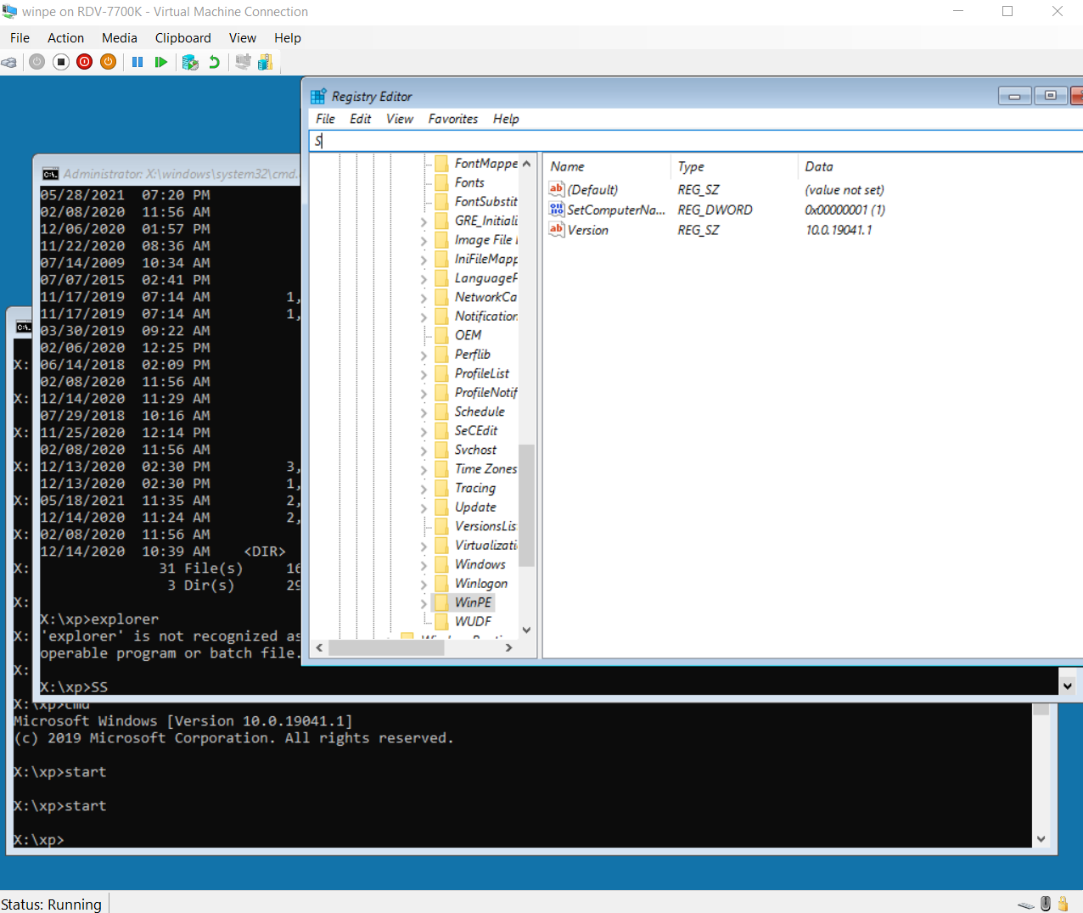Image resolution: width=1083 pixels, height=913 pixels.
Task: Expand the NetworkCards key
Action: pyautogui.click(x=424, y=298)
